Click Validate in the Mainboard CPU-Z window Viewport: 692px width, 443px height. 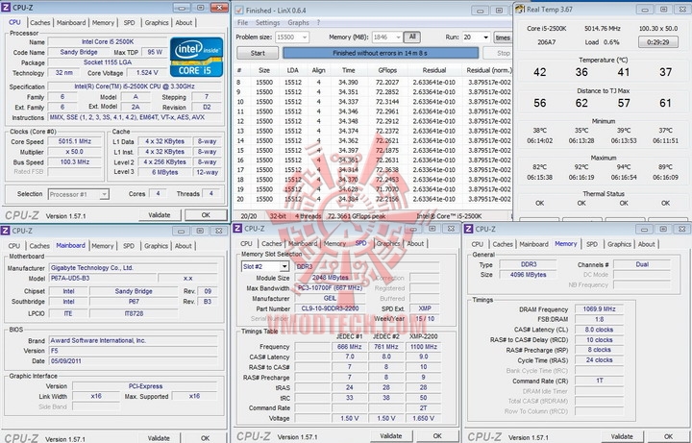(x=159, y=437)
